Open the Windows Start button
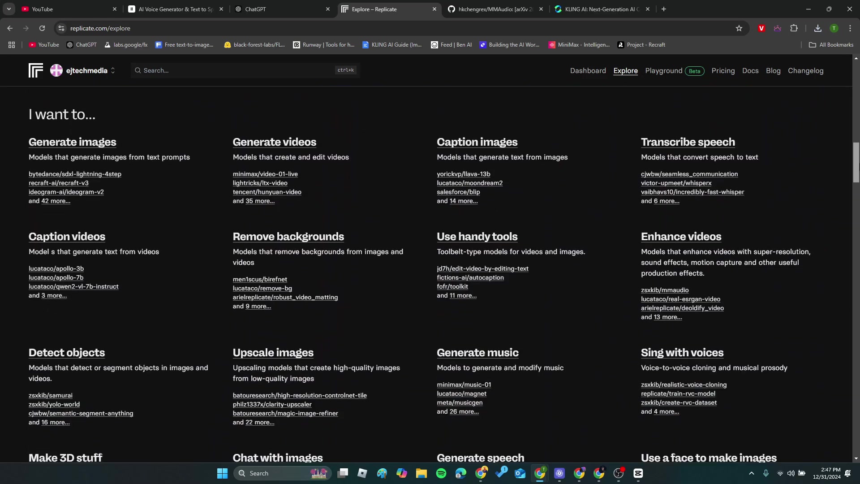 pyautogui.click(x=222, y=473)
